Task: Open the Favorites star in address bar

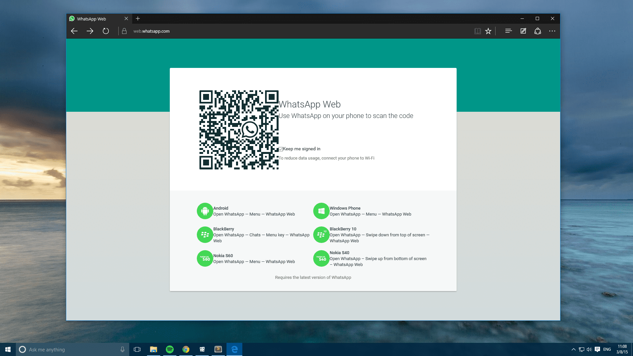Action: [488, 31]
